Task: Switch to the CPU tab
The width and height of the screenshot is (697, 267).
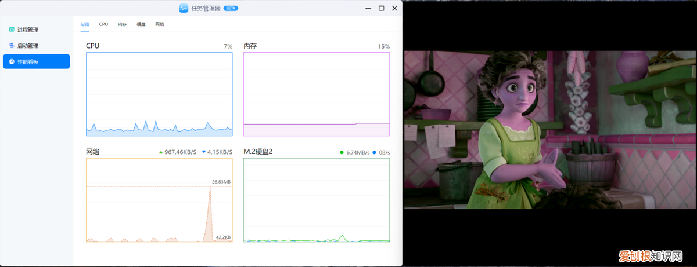Action: pos(103,24)
